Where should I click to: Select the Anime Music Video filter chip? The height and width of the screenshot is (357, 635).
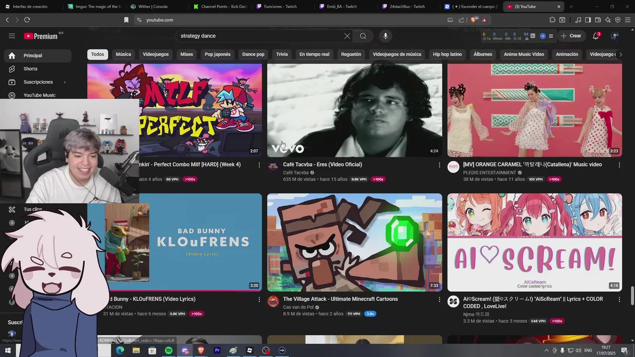coord(524,54)
